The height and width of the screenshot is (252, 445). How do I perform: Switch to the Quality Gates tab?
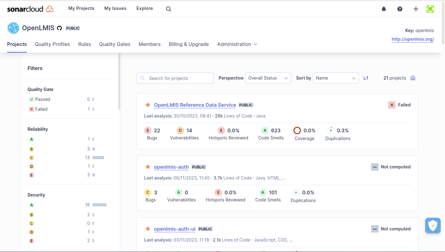(x=115, y=44)
